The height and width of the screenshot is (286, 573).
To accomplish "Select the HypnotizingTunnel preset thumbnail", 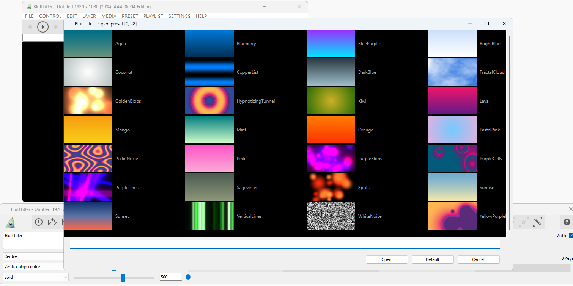I will pos(209,101).
